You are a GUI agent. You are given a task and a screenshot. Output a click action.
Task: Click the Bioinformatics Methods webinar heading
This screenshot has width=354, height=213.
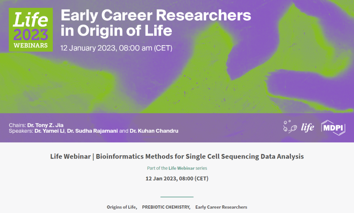pos(177,156)
